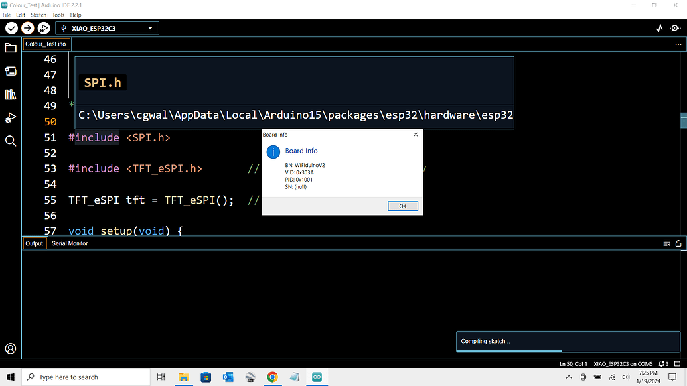Verify the sketch with the checkmark icon
The width and height of the screenshot is (687, 386).
click(11, 28)
